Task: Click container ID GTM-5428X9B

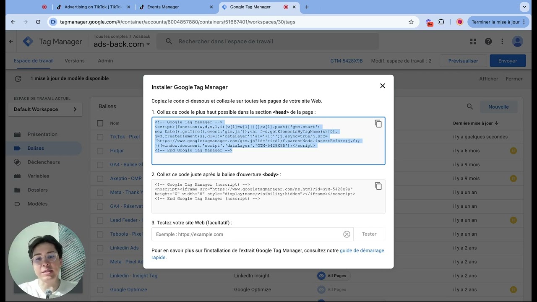Action: coord(347,61)
